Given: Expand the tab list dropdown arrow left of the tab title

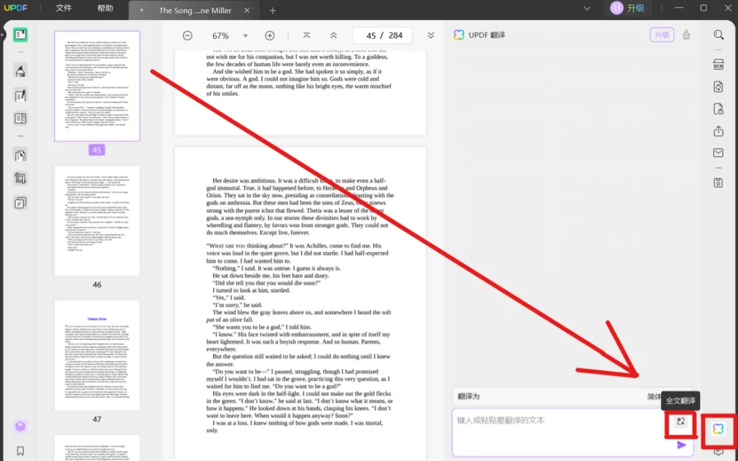Looking at the screenshot, I should point(142,10).
